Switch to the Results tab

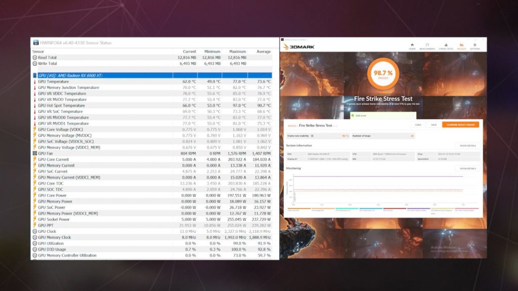tap(461, 46)
